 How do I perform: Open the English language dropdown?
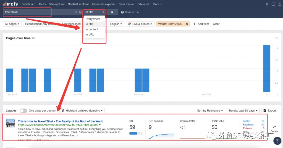pyautogui.click(x=116, y=24)
